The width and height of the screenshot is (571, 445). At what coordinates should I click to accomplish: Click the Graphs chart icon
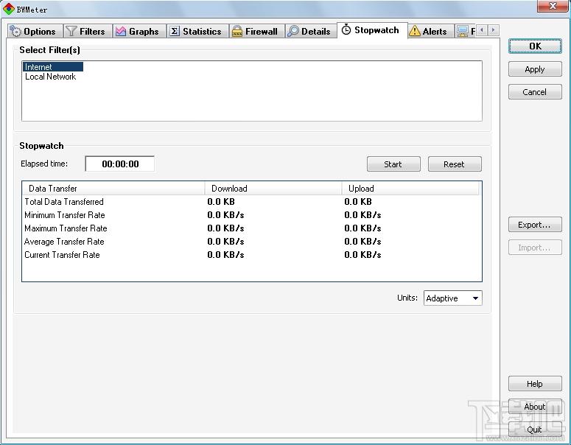click(121, 32)
